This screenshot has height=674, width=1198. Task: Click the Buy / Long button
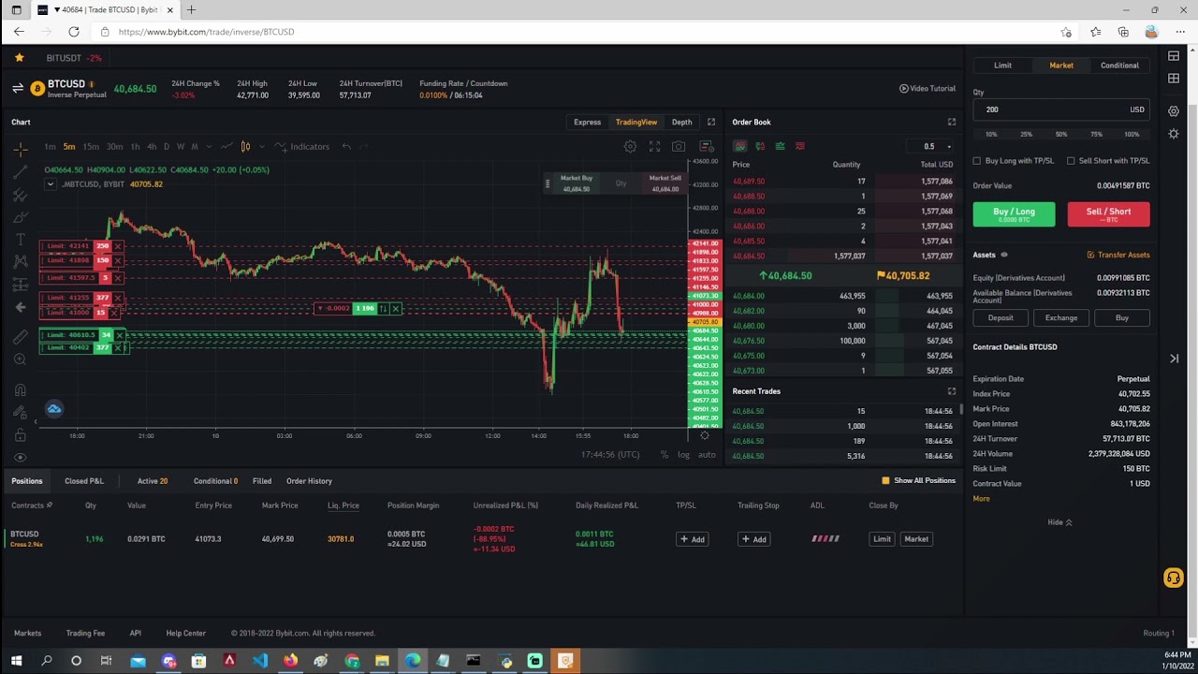click(1014, 214)
